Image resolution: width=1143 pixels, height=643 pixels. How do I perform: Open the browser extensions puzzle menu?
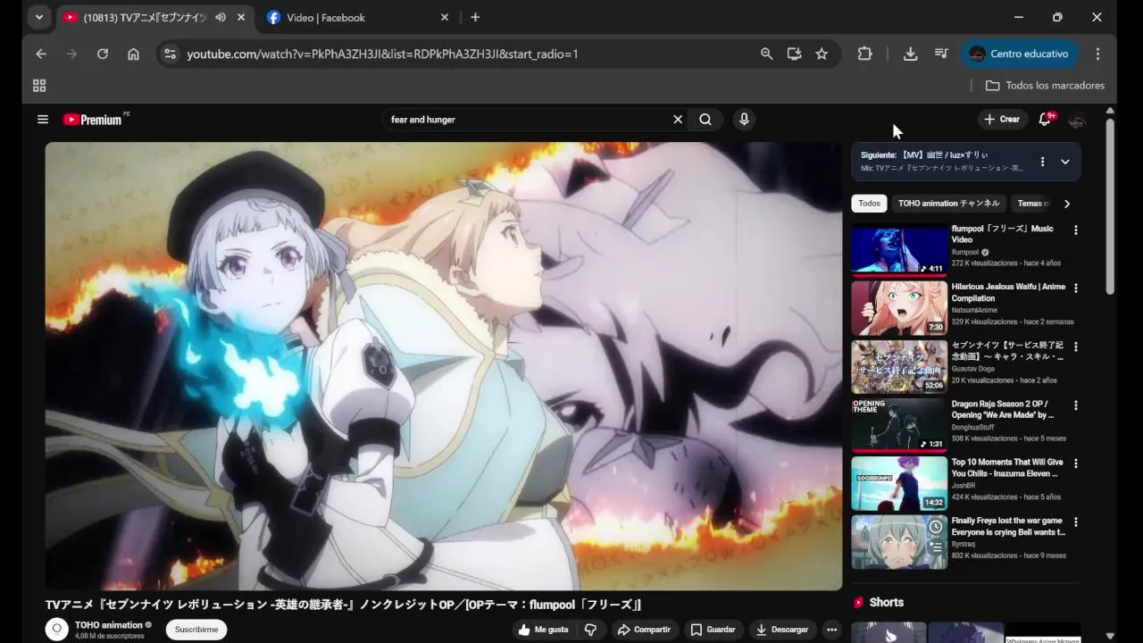tap(864, 54)
